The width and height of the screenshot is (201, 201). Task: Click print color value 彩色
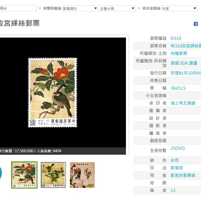(175, 160)
